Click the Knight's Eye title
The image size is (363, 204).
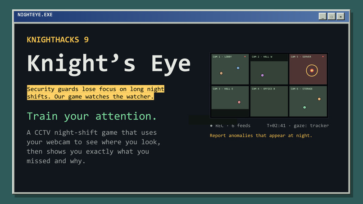[109, 64]
